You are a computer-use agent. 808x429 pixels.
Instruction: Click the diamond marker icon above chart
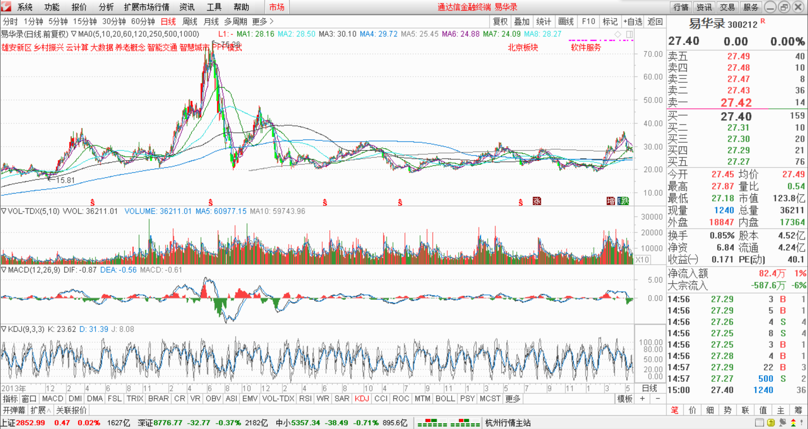tap(618, 34)
